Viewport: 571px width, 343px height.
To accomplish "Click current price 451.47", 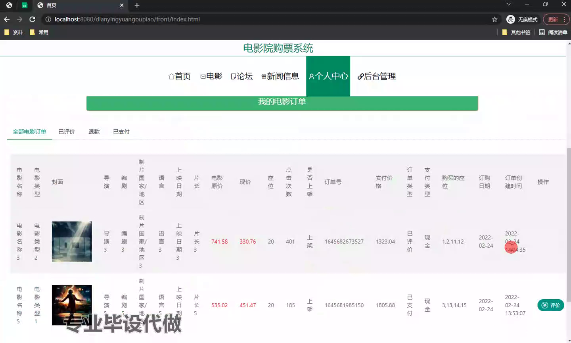I will point(248,305).
